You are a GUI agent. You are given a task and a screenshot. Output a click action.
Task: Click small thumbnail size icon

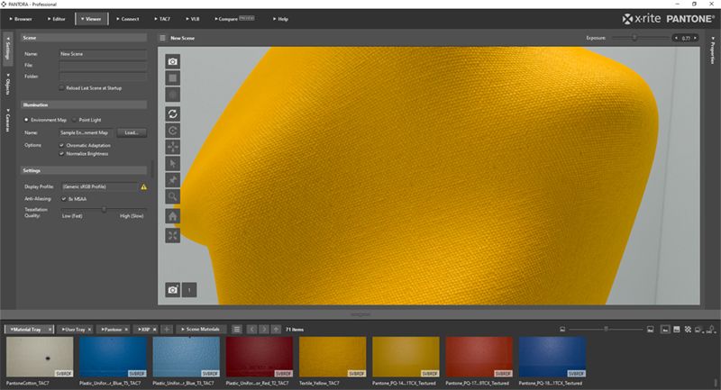pos(562,330)
